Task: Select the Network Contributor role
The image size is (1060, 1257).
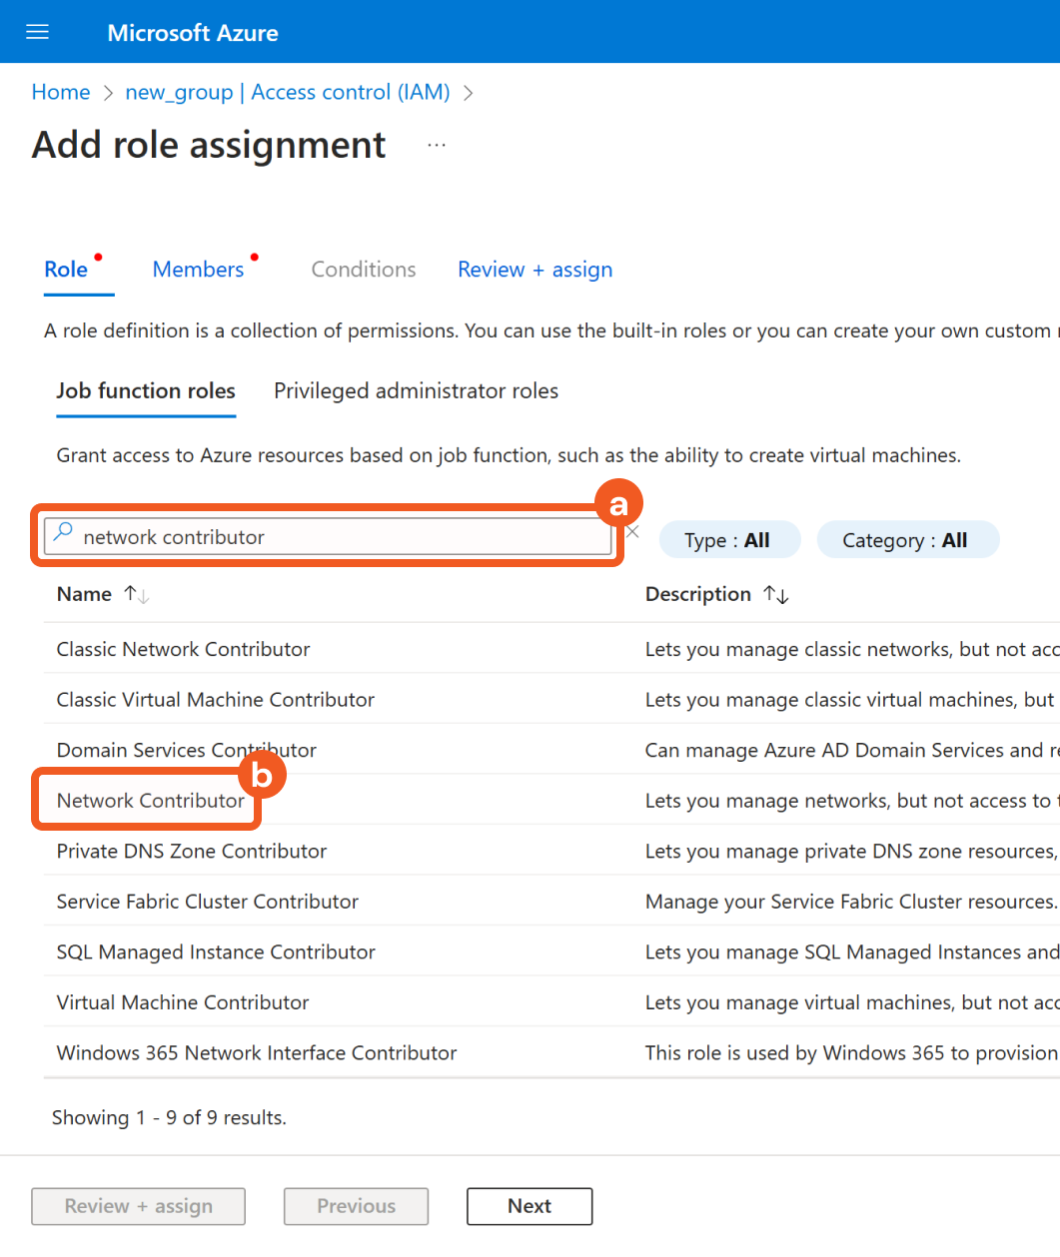Action: pyautogui.click(x=150, y=801)
